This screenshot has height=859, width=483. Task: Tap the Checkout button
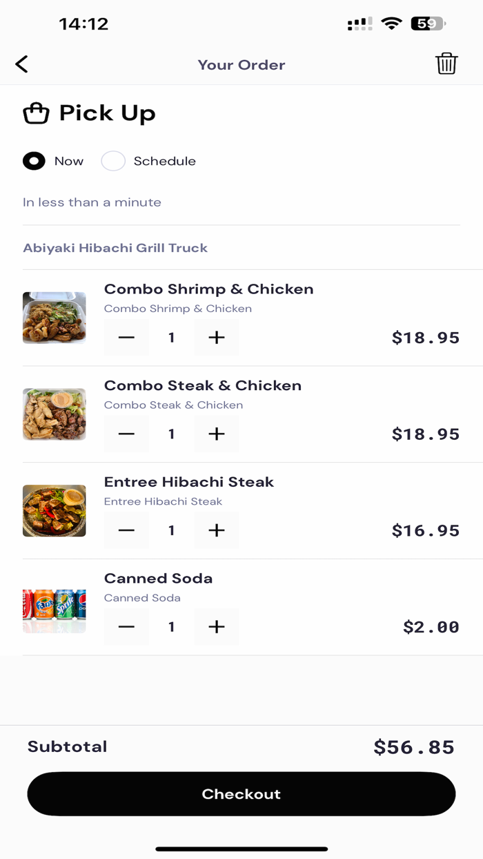(x=241, y=794)
